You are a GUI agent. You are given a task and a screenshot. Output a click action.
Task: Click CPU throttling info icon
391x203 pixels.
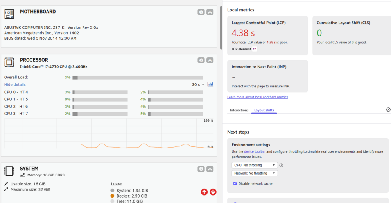click(x=281, y=165)
